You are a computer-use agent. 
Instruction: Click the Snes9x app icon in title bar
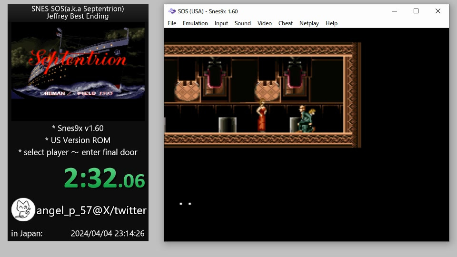pos(172,11)
